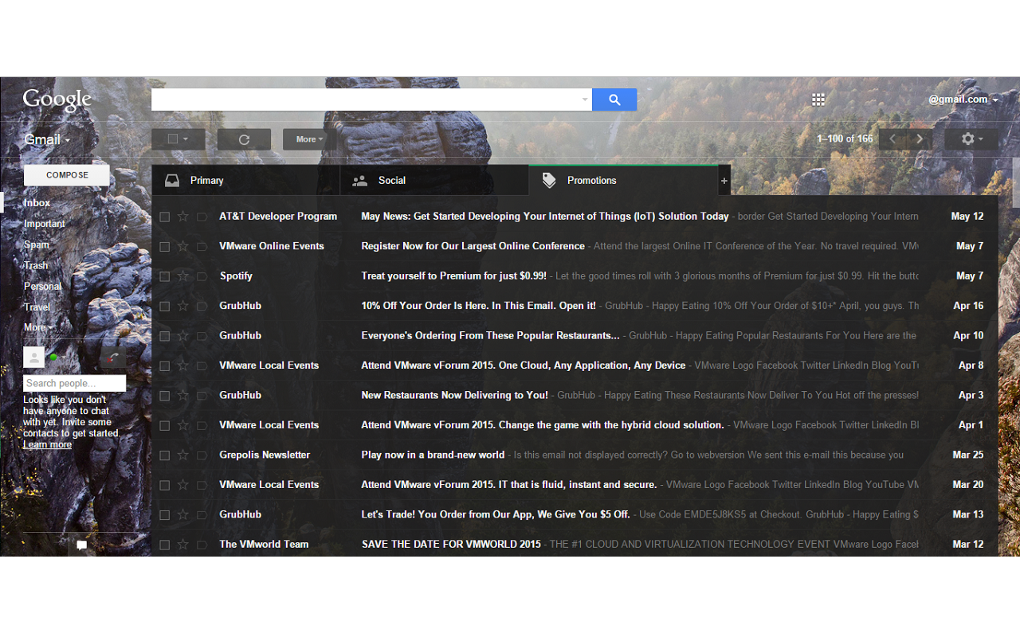
Task: Click the Promotions tab tag icon
Action: coord(549,181)
